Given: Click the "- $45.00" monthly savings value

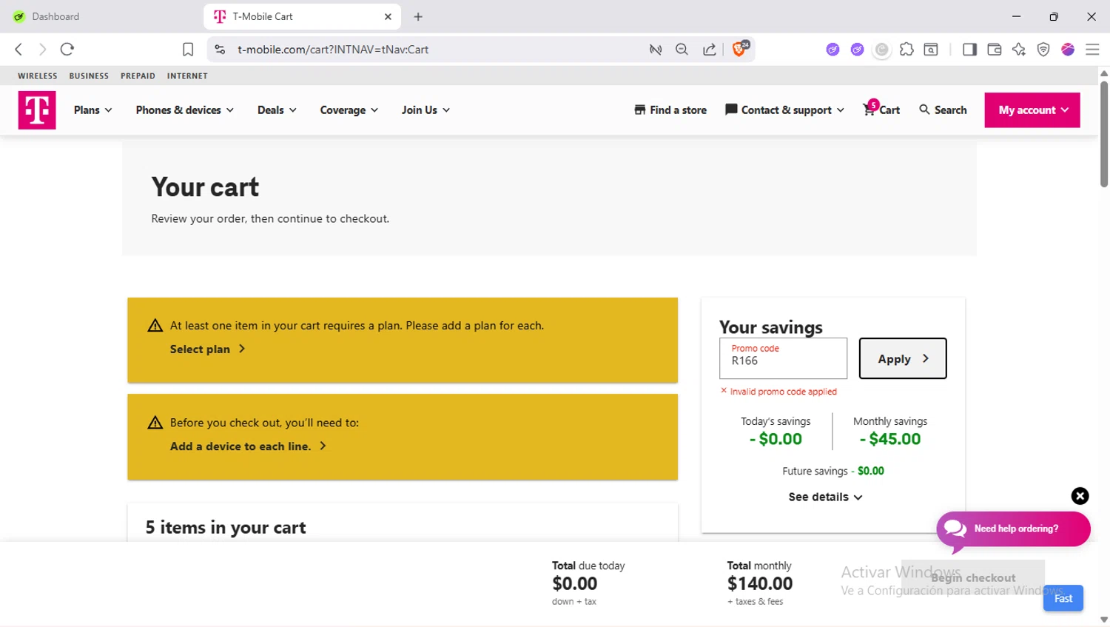Looking at the screenshot, I should tap(890, 439).
